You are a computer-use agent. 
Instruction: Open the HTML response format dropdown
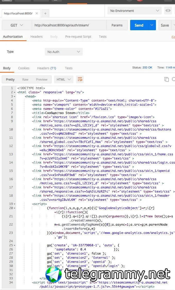pos(64,79)
